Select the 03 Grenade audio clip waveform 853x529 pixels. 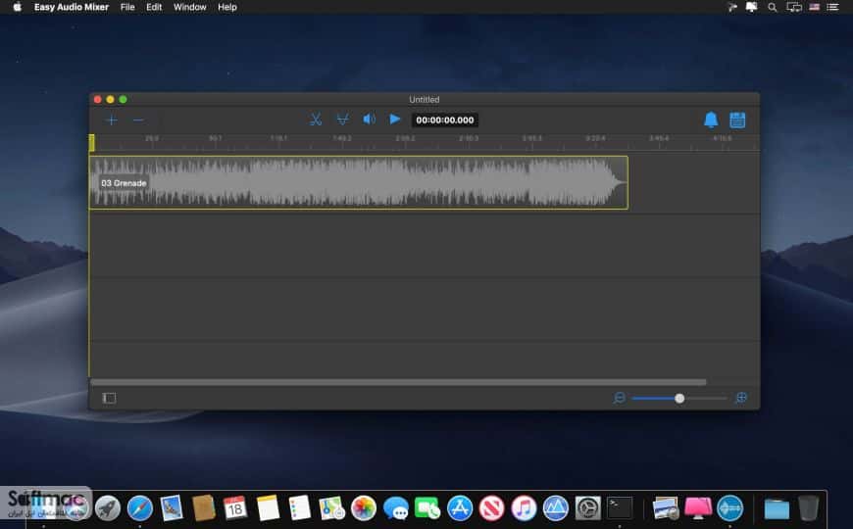(x=359, y=182)
